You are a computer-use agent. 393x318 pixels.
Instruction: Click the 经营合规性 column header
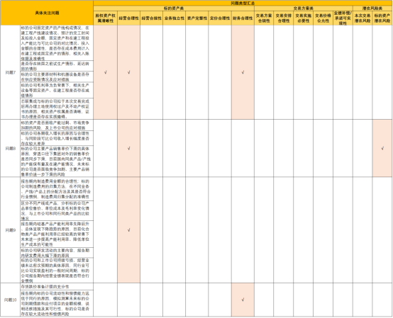[151, 18]
